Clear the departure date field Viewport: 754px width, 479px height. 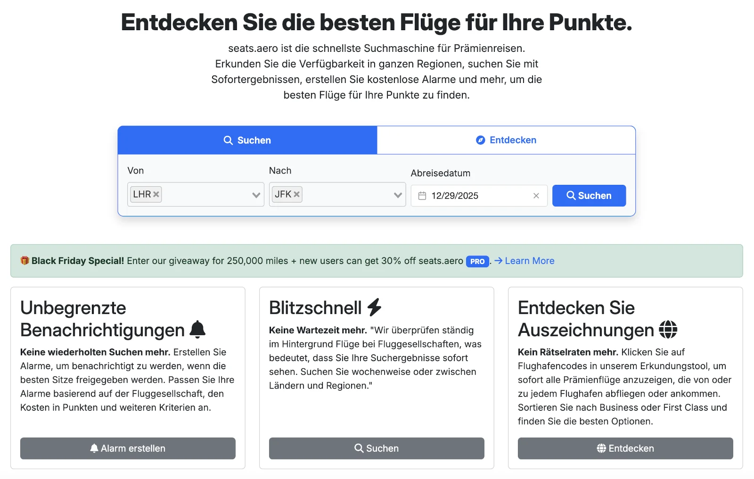(x=536, y=196)
